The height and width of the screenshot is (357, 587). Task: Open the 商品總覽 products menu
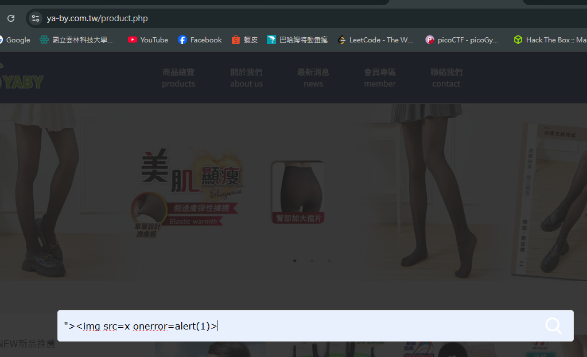pyautogui.click(x=178, y=78)
